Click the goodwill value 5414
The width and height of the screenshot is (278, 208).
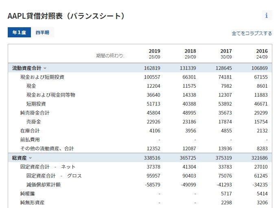(262, 194)
